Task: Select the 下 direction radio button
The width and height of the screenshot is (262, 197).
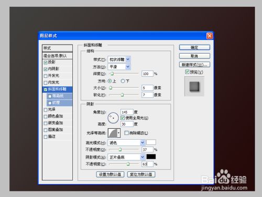Action: 123,81
